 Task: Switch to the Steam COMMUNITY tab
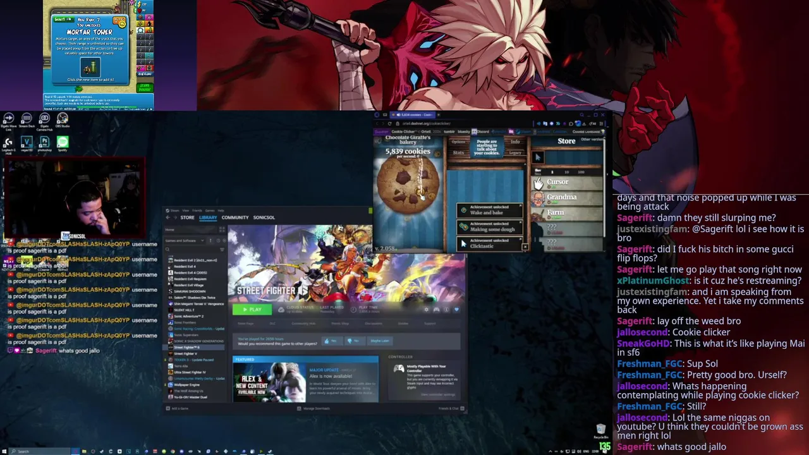coord(235,217)
